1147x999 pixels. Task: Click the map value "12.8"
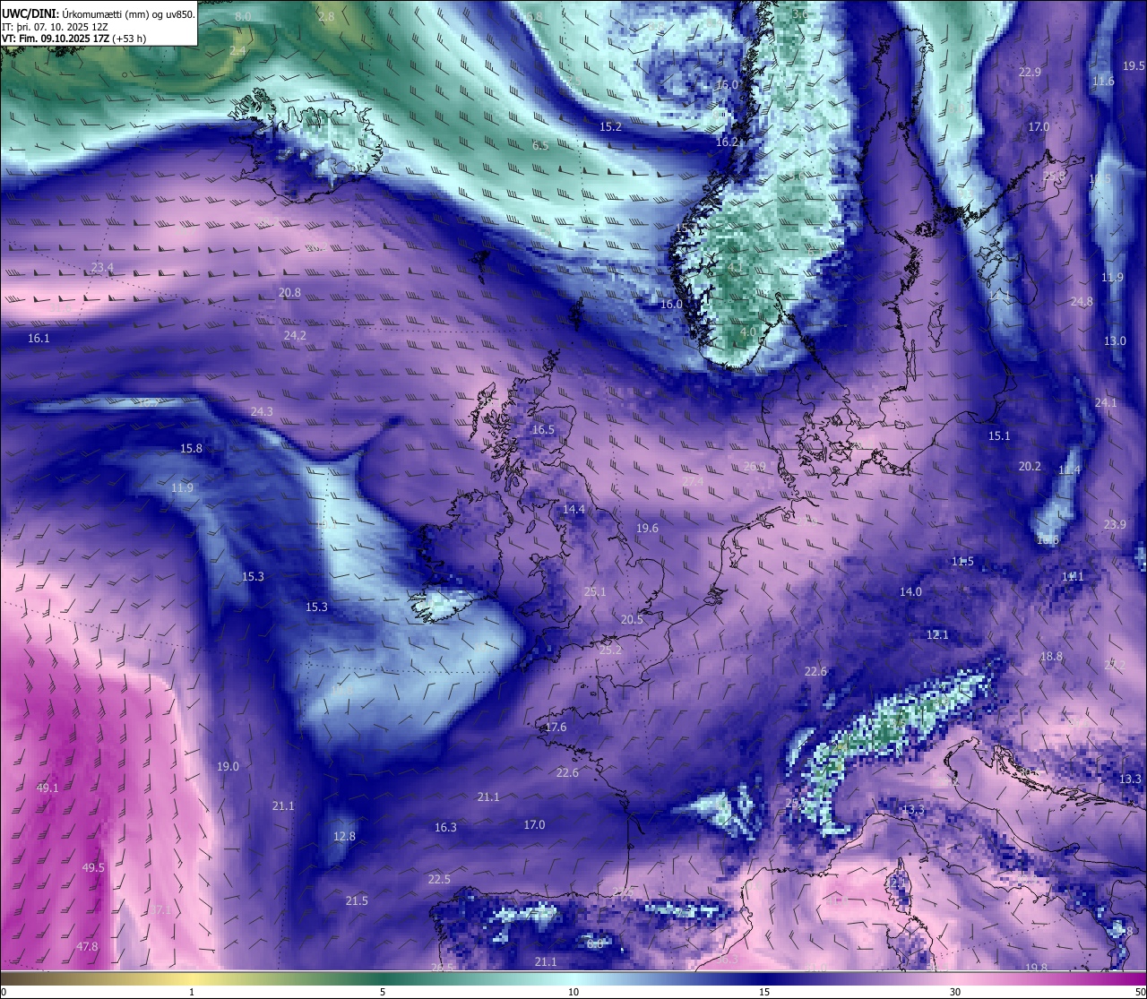(x=344, y=837)
